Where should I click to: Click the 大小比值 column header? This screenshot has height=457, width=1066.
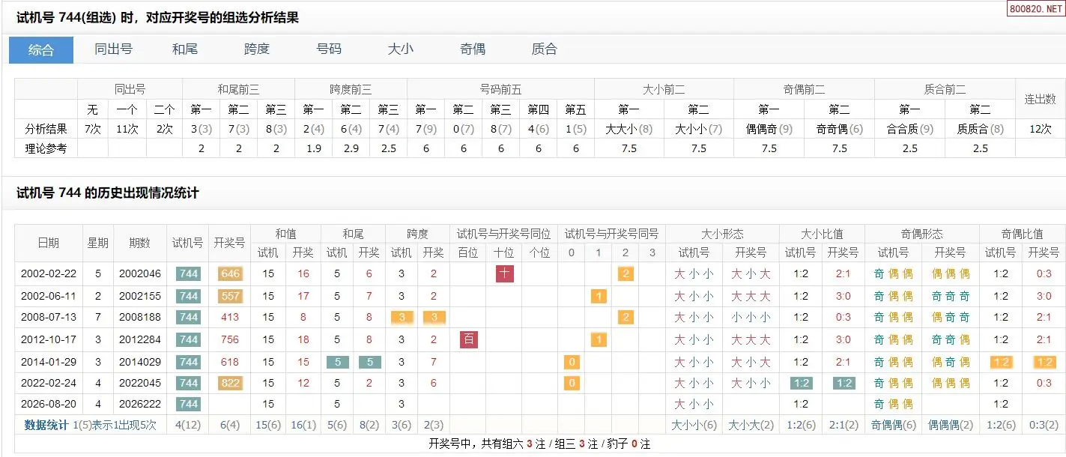click(822, 234)
